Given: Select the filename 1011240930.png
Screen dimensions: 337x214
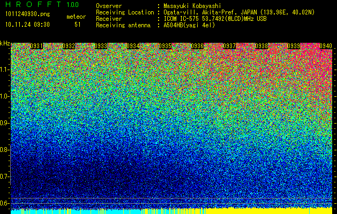Looking at the screenshot, I should click(28, 14).
